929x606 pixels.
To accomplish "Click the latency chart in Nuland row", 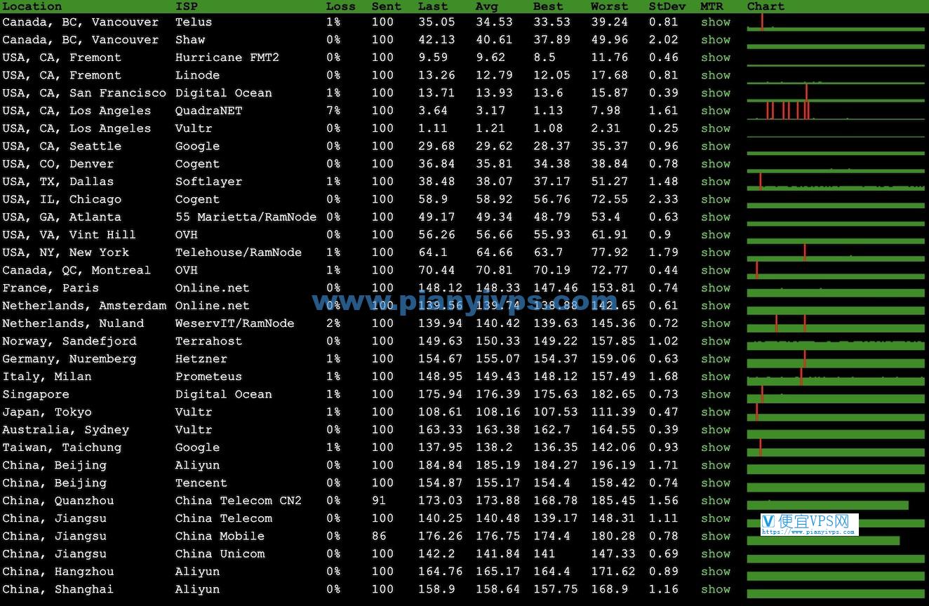I will pos(836,323).
